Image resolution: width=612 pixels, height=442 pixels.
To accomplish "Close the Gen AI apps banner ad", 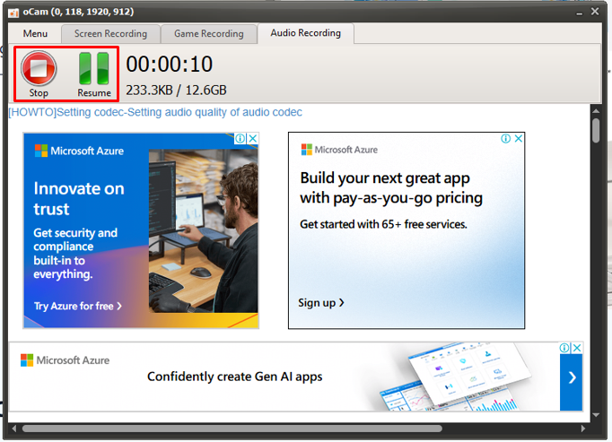I will coord(577,348).
